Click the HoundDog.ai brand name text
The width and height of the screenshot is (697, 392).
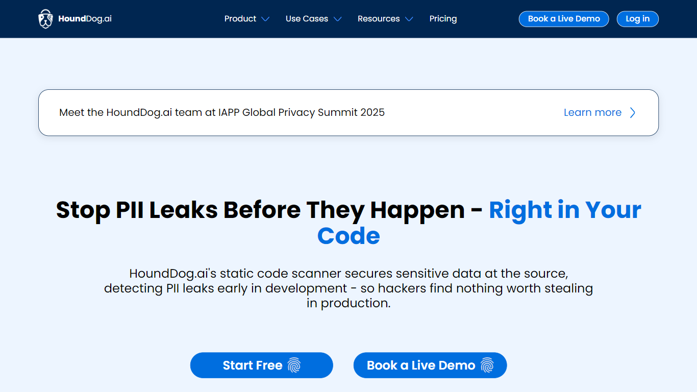85,19
